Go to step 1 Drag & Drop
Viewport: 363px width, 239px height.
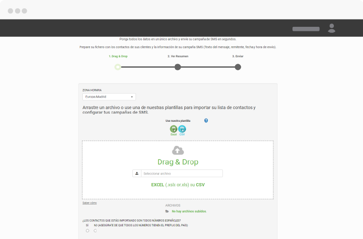(x=118, y=56)
